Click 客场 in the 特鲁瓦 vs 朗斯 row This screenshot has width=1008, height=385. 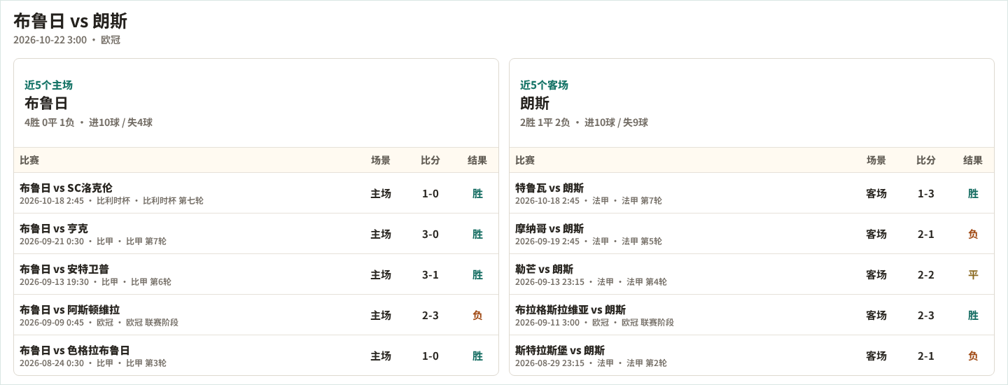pos(876,193)
